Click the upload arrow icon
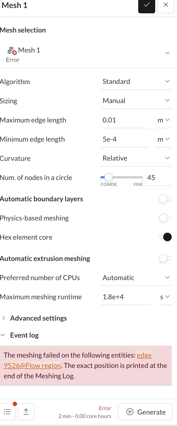Viewport: 177px width, 426px height. coord(26,412)
